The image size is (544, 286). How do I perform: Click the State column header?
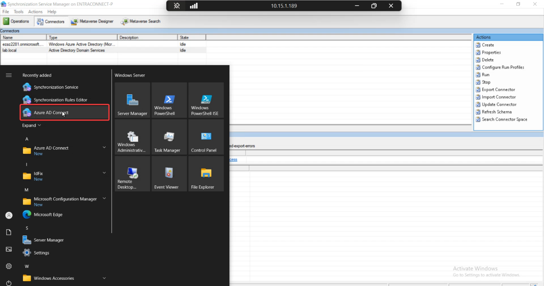191,37
